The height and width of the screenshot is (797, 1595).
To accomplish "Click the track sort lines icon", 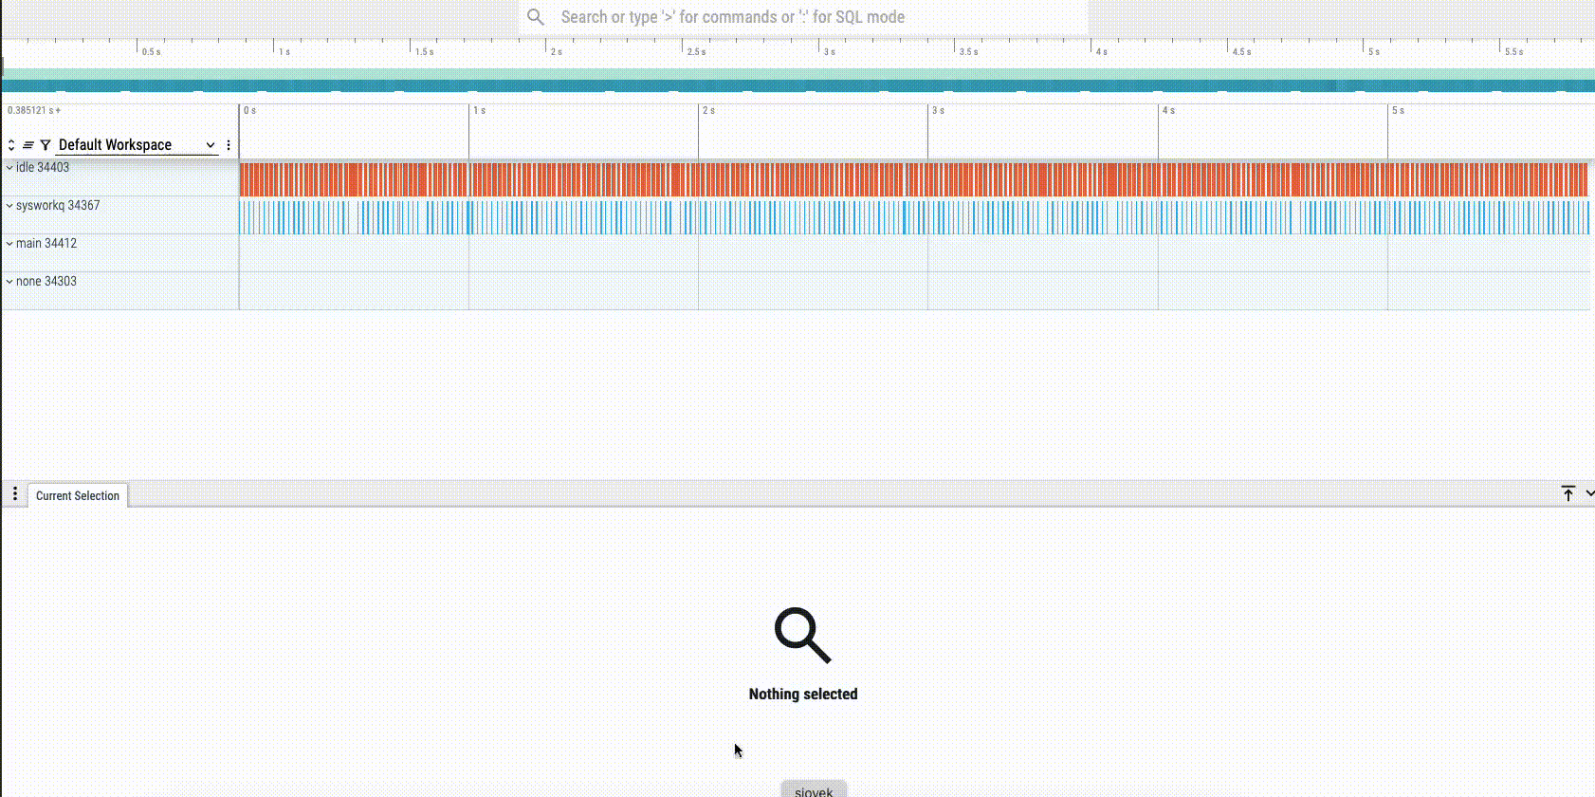I will (x=28, y=145).
